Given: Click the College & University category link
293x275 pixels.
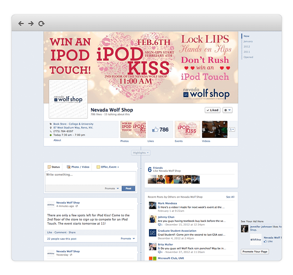Looking at the screenshot, I should [x=81, y=124].
